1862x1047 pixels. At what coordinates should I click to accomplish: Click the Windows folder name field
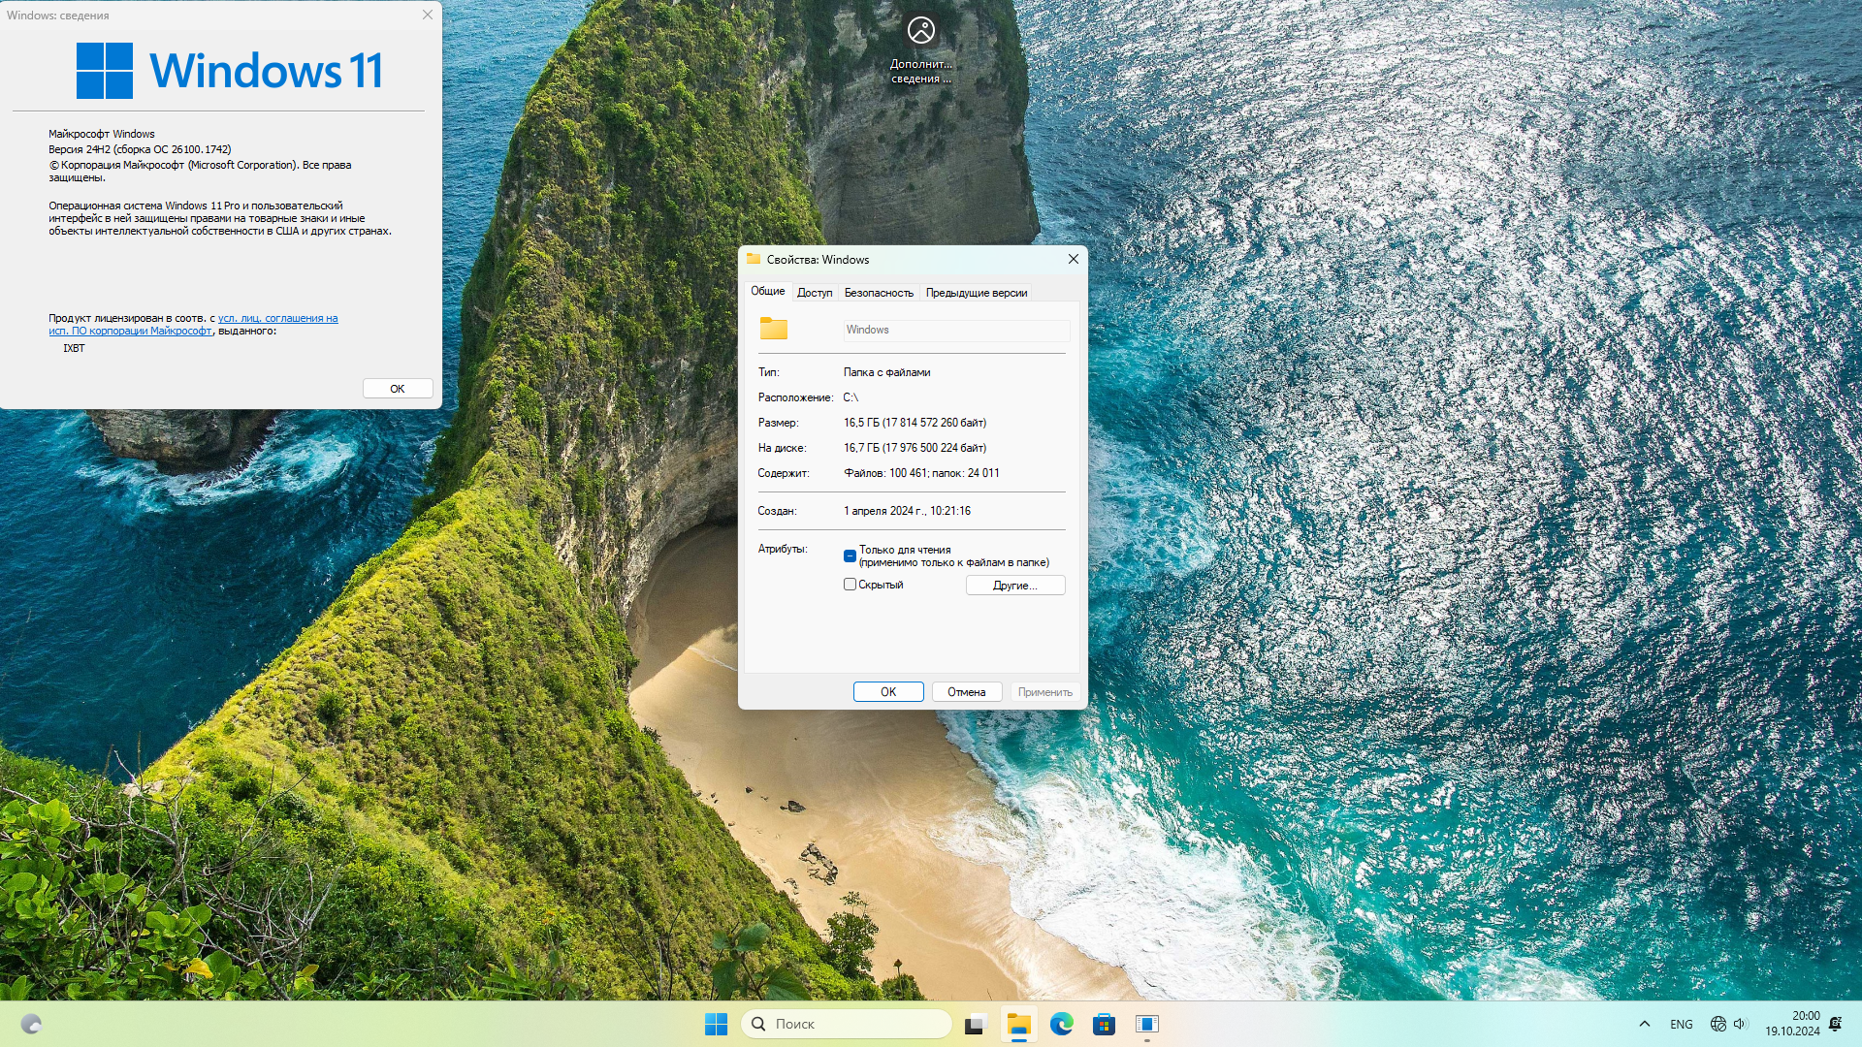coord(955,330)
